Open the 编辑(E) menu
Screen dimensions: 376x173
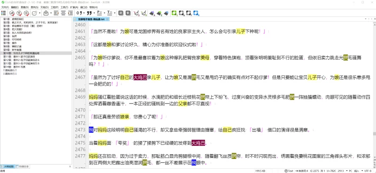point(15,7)
